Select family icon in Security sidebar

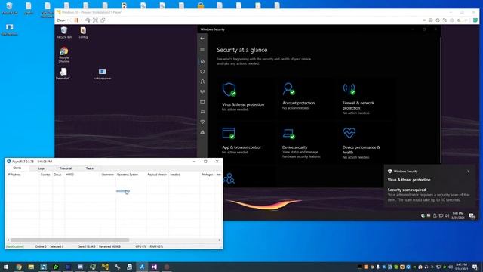202,132
